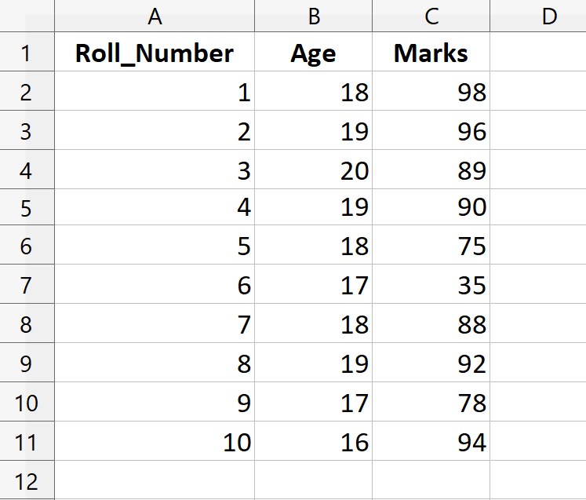Select row 12 header

point(27,480)
